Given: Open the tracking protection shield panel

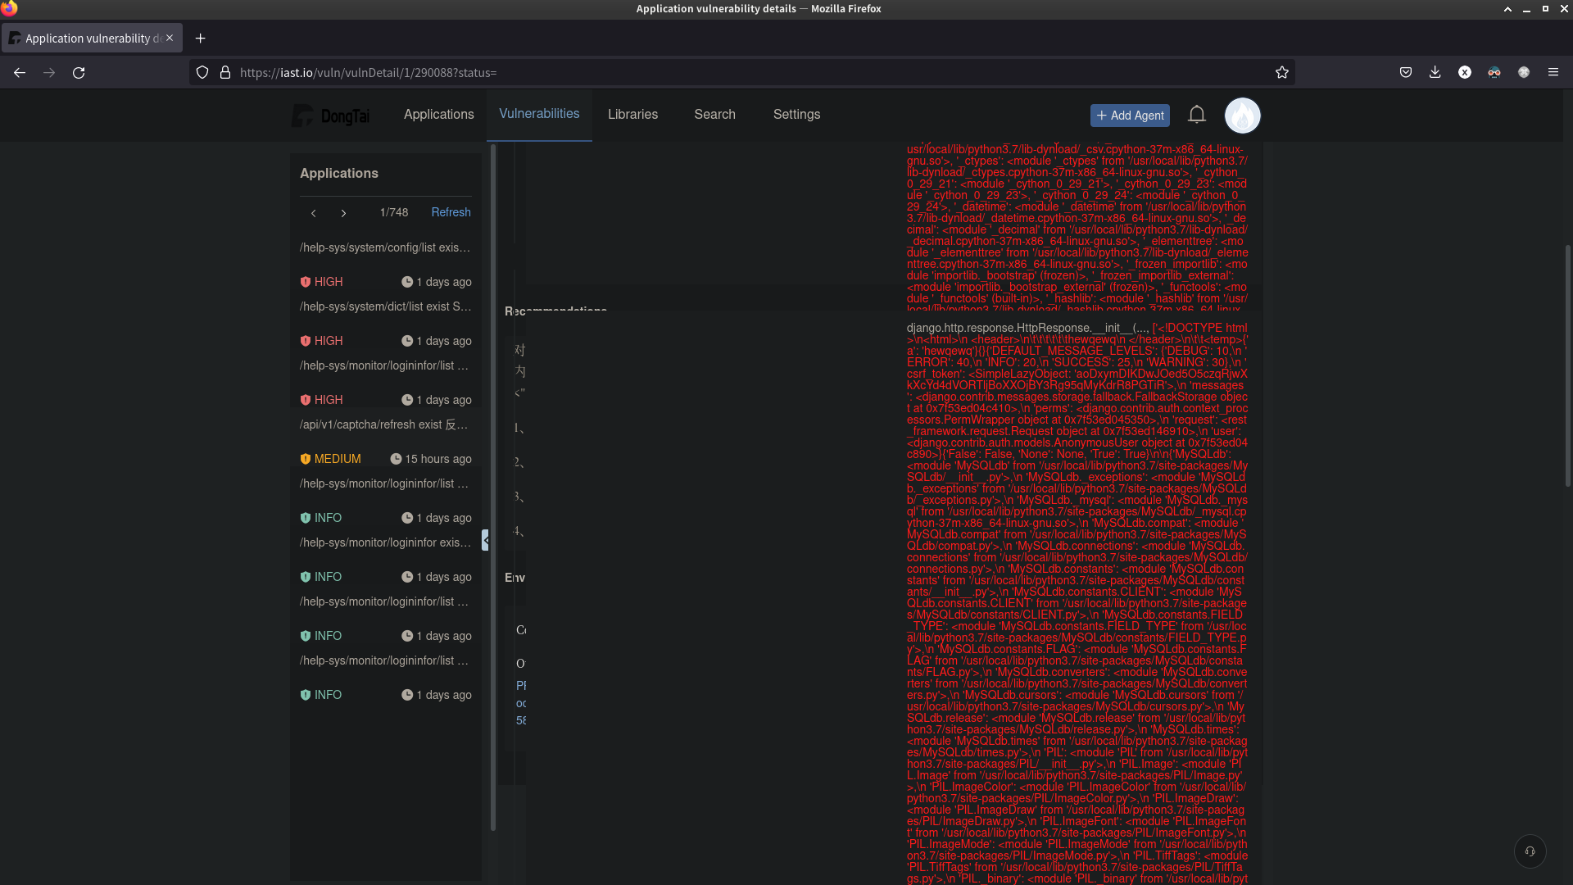Looking at the screenshot, I should (202, 72).
